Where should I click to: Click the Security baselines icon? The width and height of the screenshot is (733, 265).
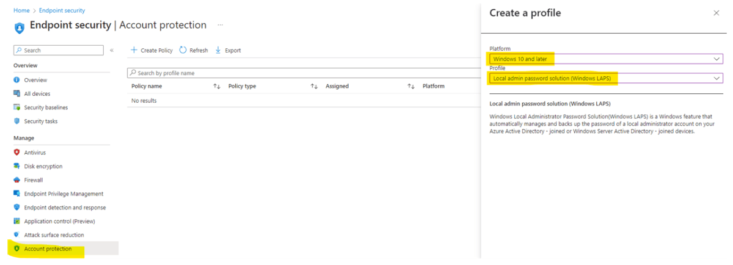17,107
